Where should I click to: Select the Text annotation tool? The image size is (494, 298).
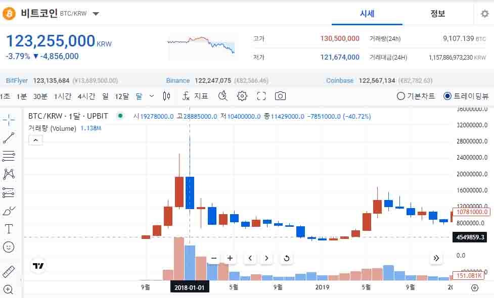9,229
